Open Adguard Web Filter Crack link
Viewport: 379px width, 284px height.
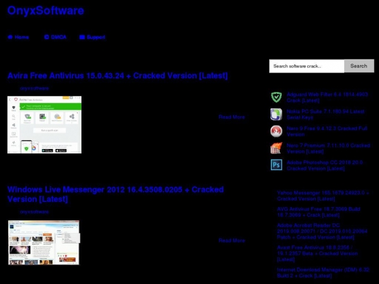327,97
